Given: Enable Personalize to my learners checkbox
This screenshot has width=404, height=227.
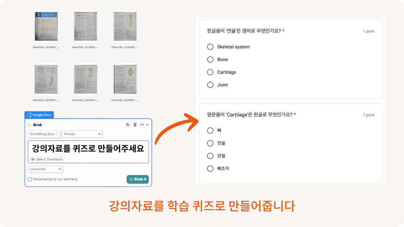Looking at the screenshot, I should [x=30, y=179].
